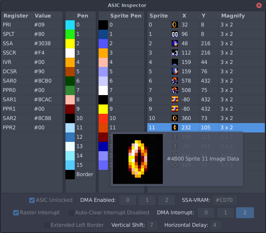Click the Sonic icon in sprite row 5

tap(175, 71)
